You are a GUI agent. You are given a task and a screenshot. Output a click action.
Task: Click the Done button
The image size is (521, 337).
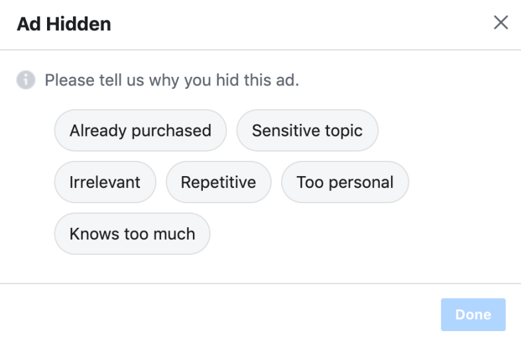pyautogui.click(x=473, y=314)
